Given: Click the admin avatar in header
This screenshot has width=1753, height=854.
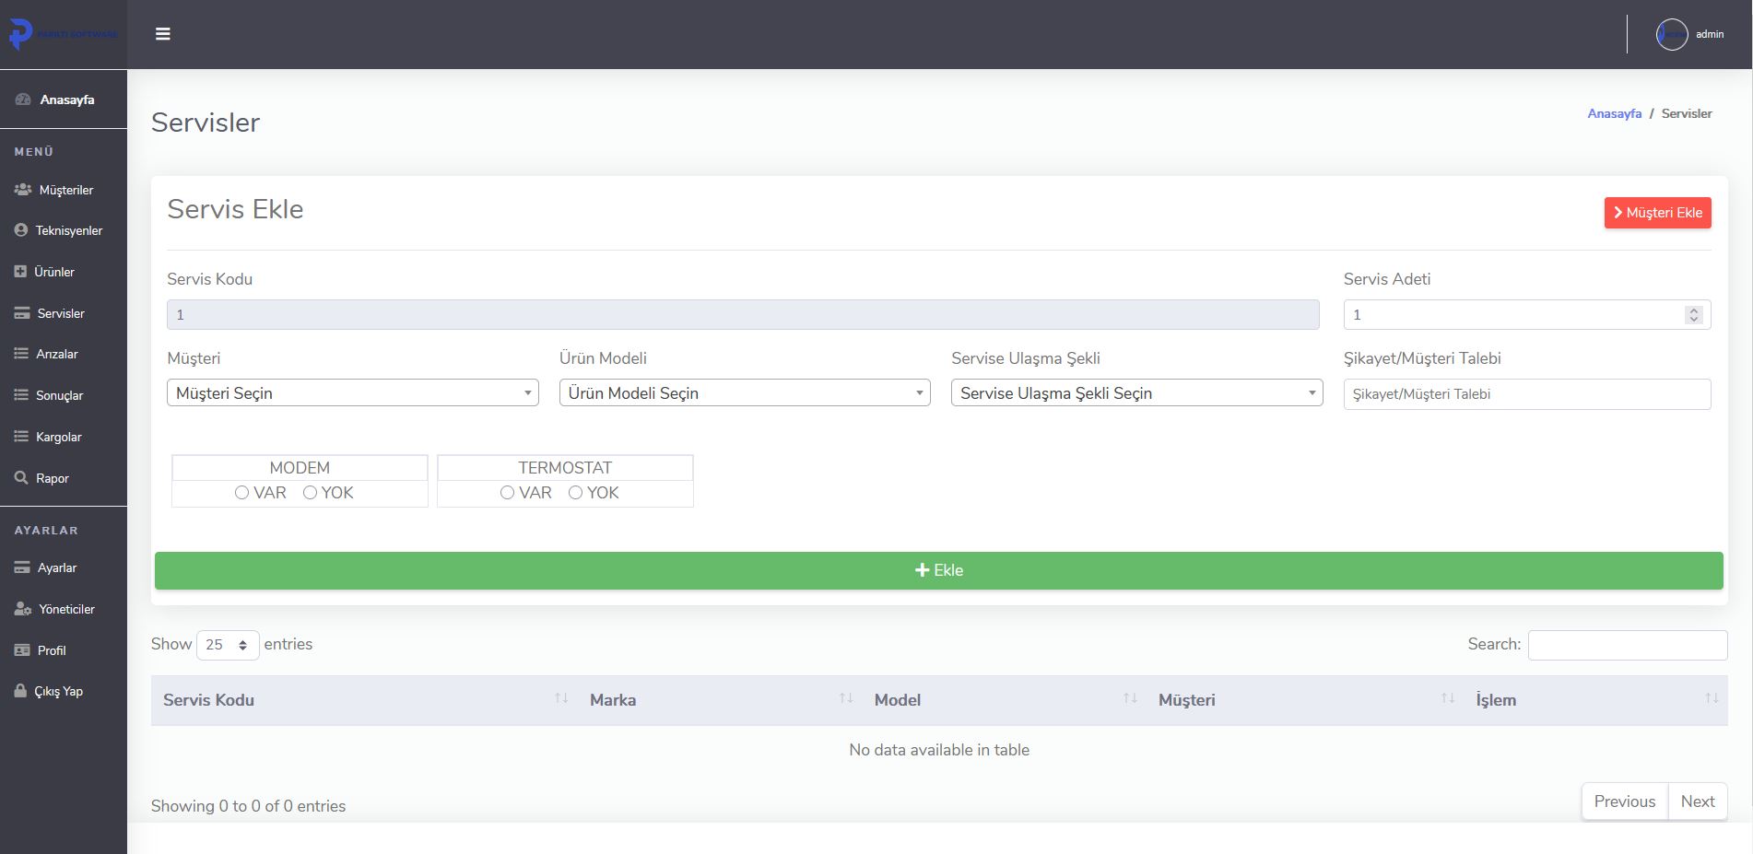Looking at the screenshot, I should 1671,34.
